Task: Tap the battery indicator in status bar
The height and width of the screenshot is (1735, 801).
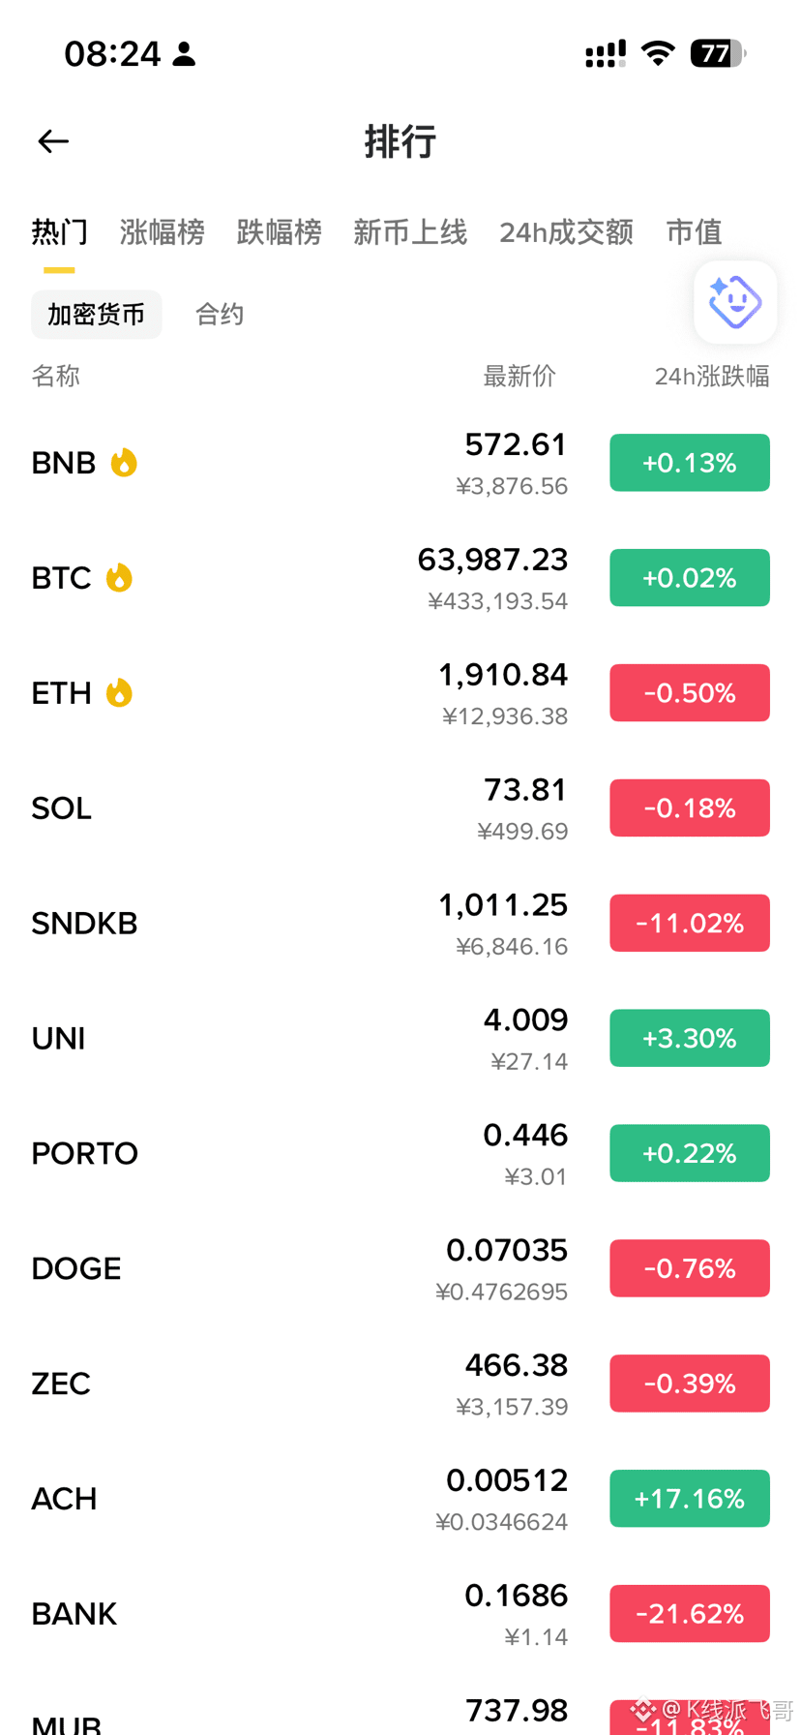Action: tap(717, 53)
